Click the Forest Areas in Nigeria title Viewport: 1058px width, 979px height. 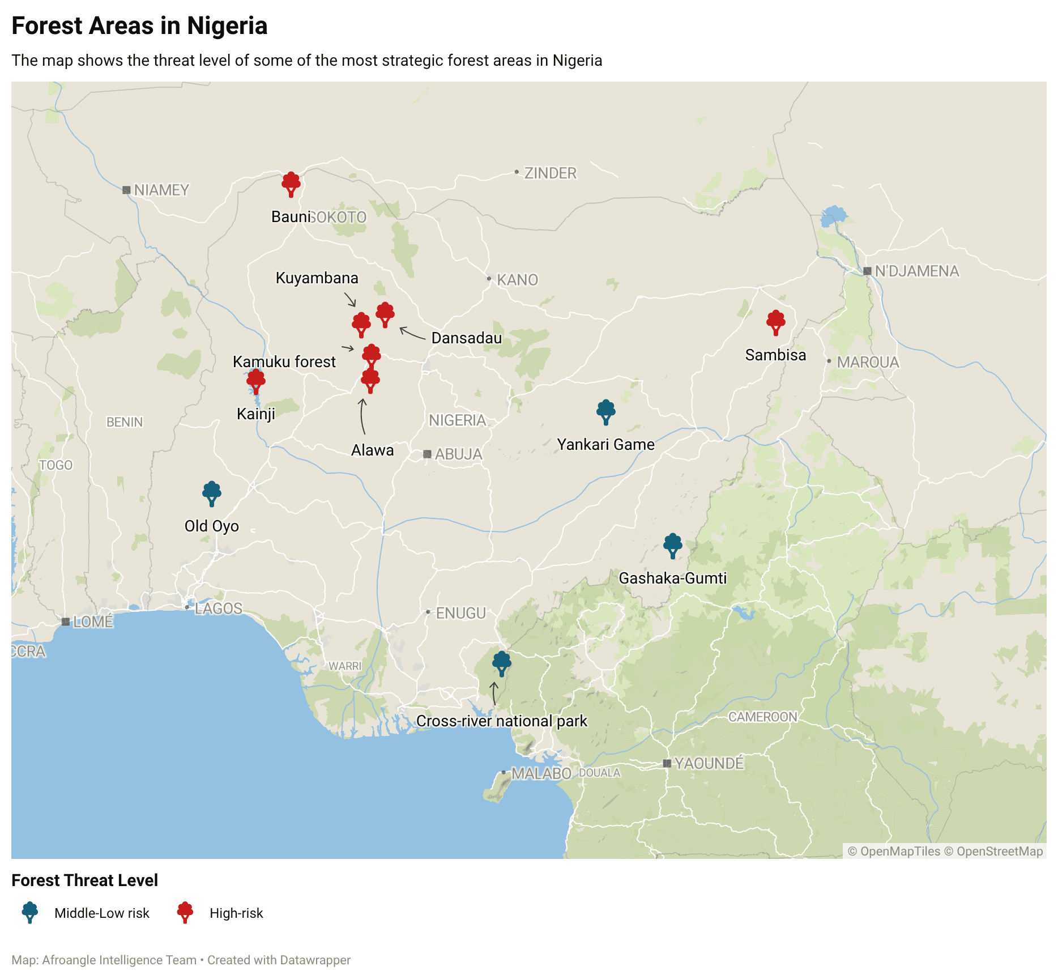tap(139, 26)
